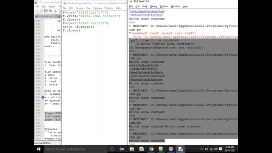Click the Python IDLE taskbar icon
This screenshot has width=272, height=153.
point(181,149)
